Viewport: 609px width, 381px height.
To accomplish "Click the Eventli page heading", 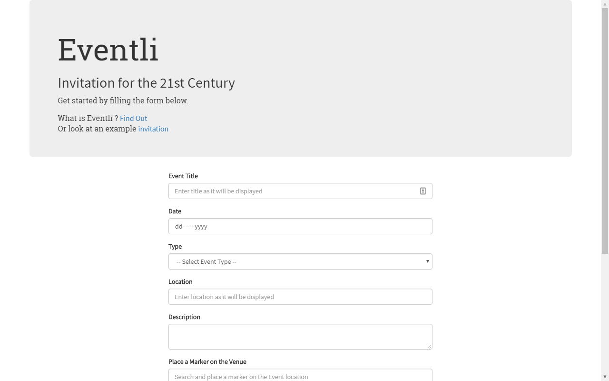I will tap(108, 49).
